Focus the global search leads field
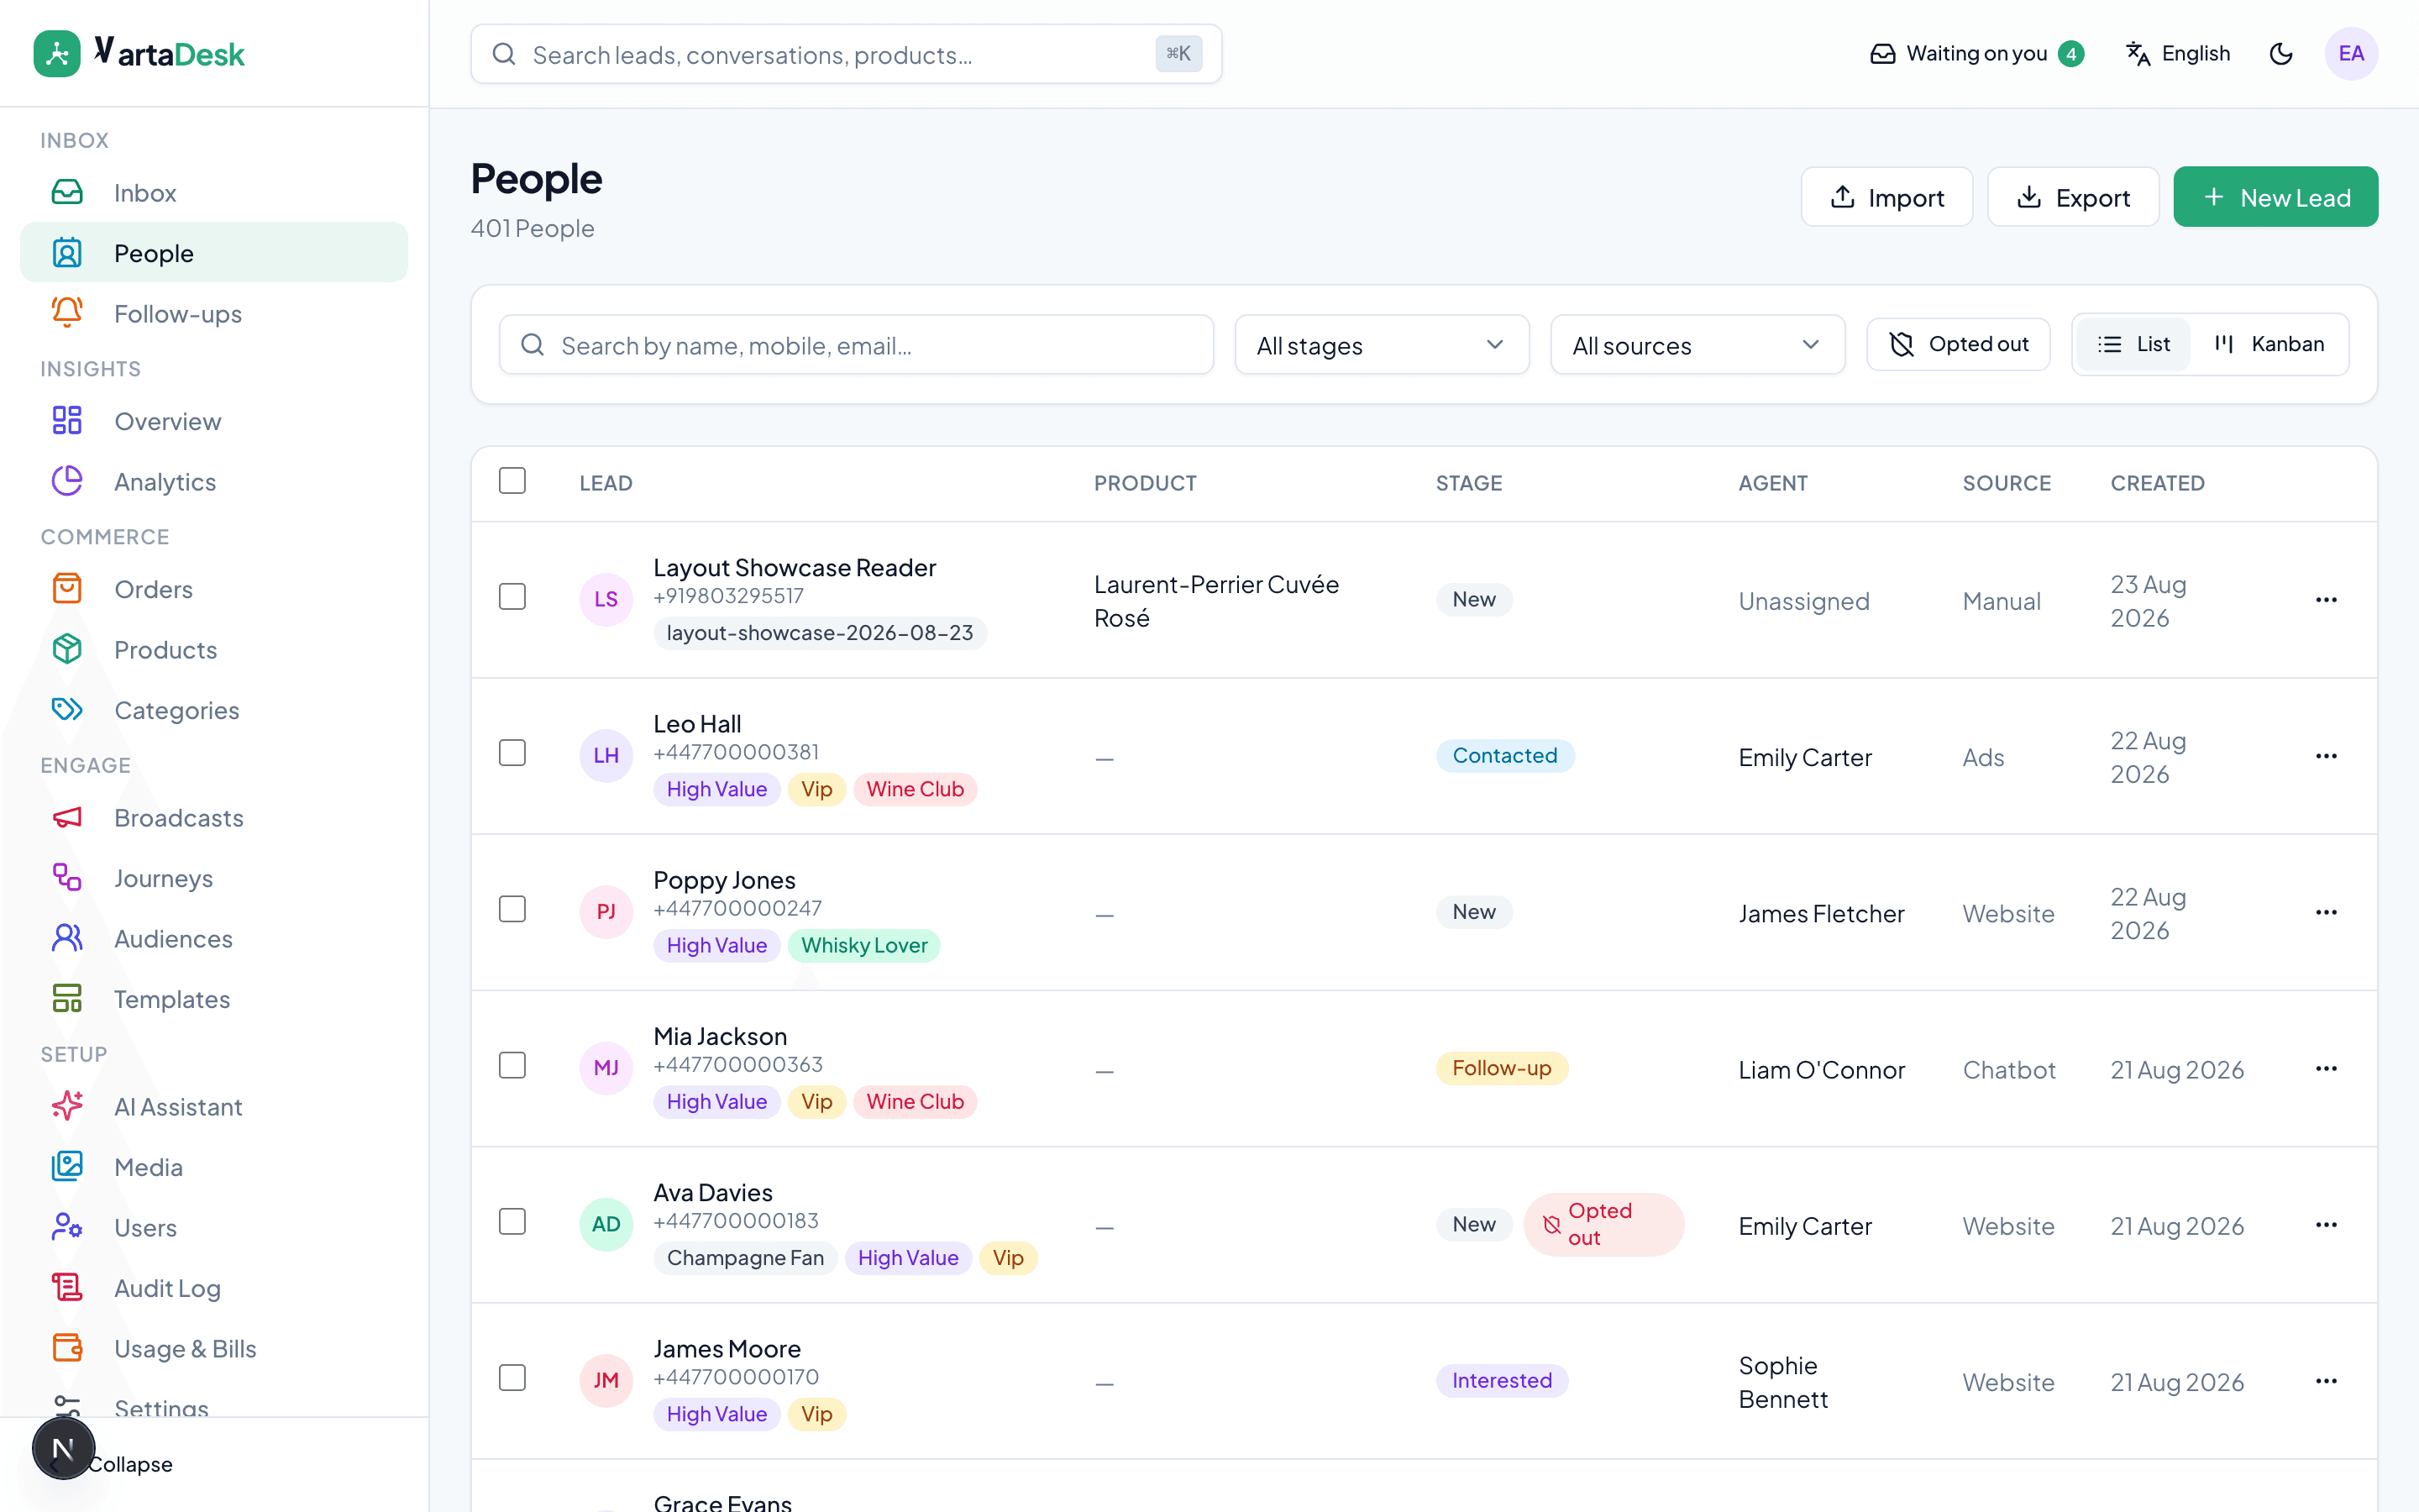2419x1512 pixels. 846,54
